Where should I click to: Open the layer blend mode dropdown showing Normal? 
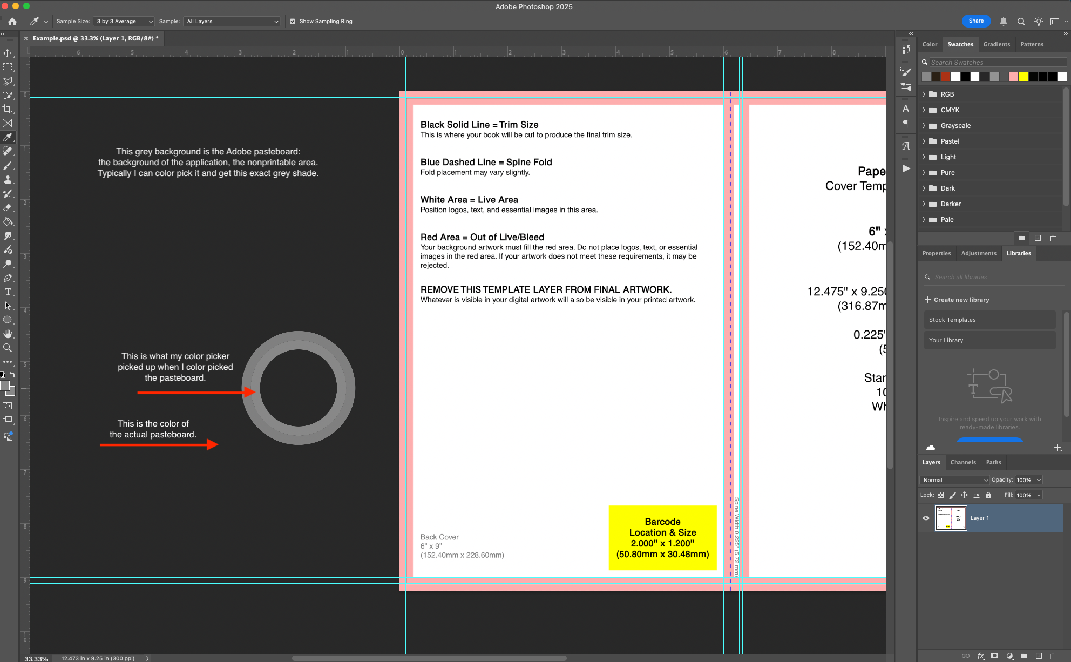(954, 480)
